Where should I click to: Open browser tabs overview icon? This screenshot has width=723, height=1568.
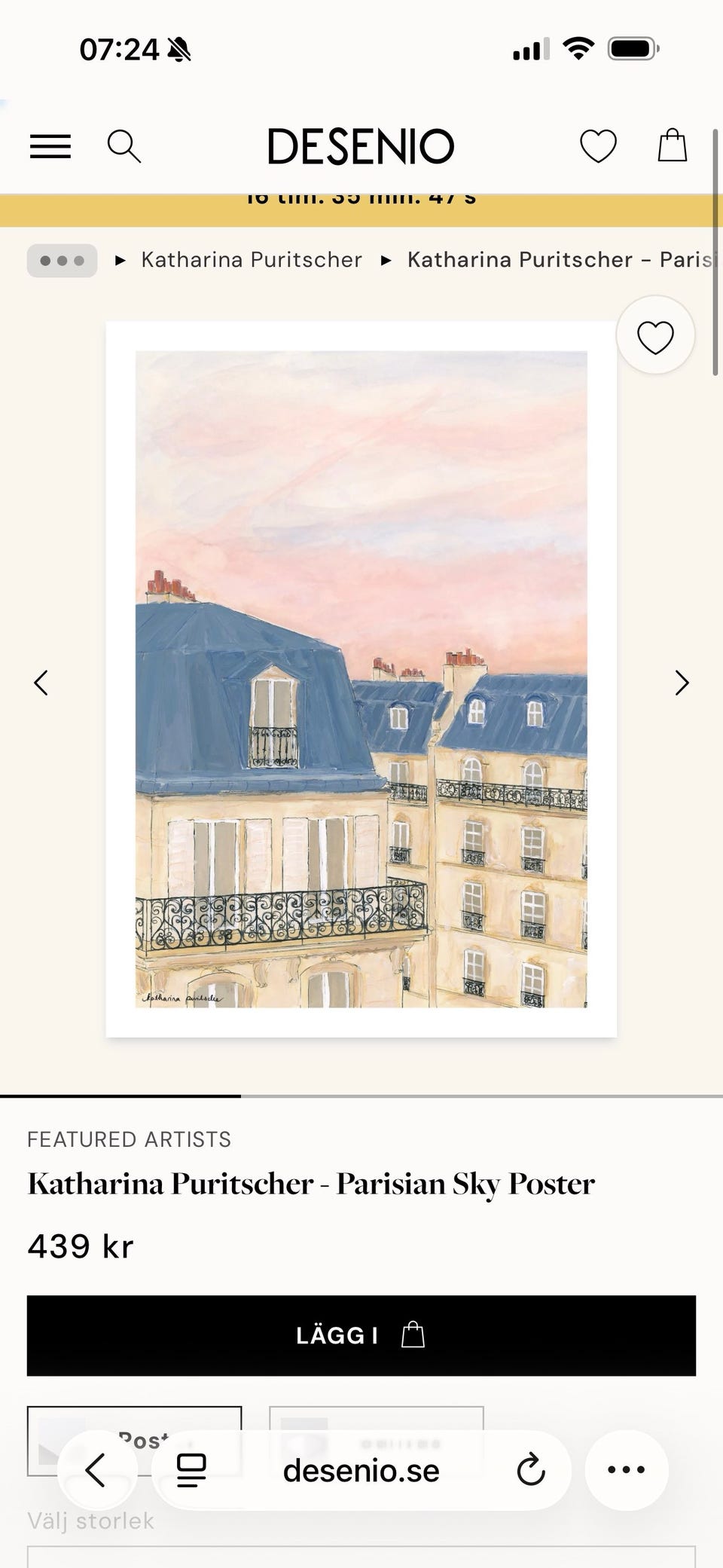191,1470
